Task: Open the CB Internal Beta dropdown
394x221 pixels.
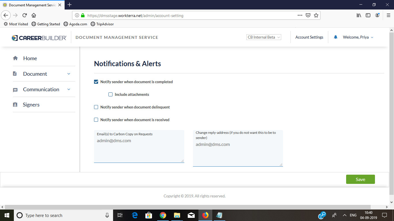Action: click(x=263, y=37)
